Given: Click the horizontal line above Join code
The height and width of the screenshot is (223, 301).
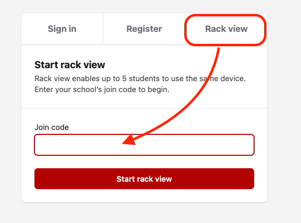Looking at the screenshot, I should point(144,108).
